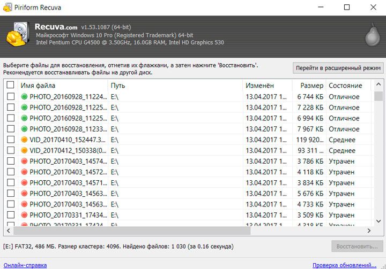Click the vertical scrollbar down arrow
This screenshot has width=386, height=269.
pyautogui.click(x=378, y=221)
